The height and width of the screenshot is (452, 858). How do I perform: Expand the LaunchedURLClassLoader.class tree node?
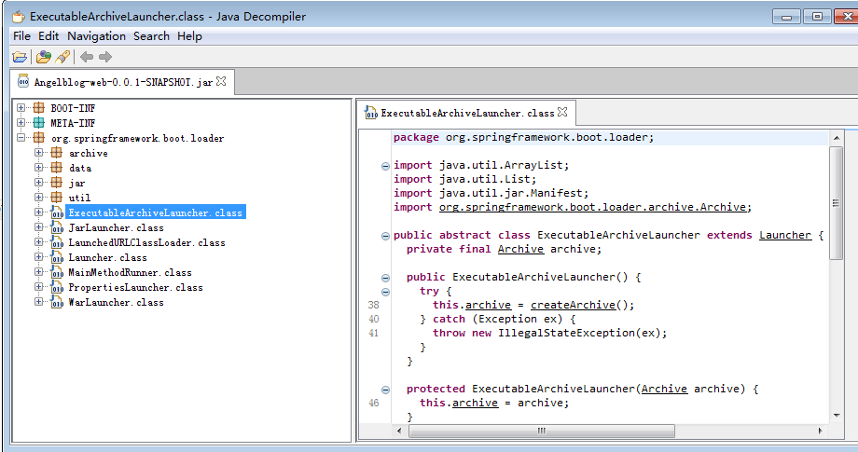(39, 242)
